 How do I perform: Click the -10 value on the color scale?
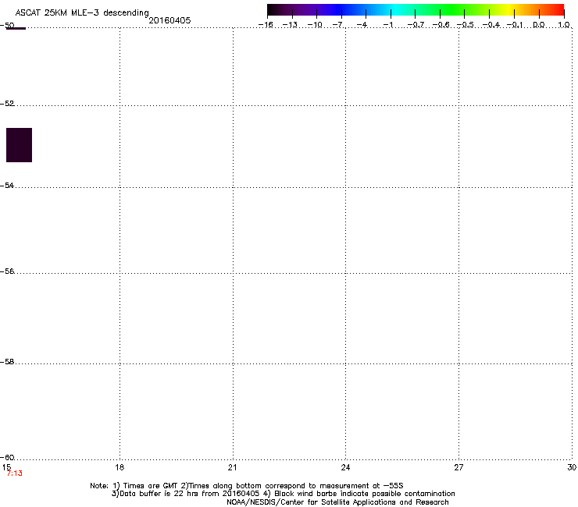(x=315, y=25)
